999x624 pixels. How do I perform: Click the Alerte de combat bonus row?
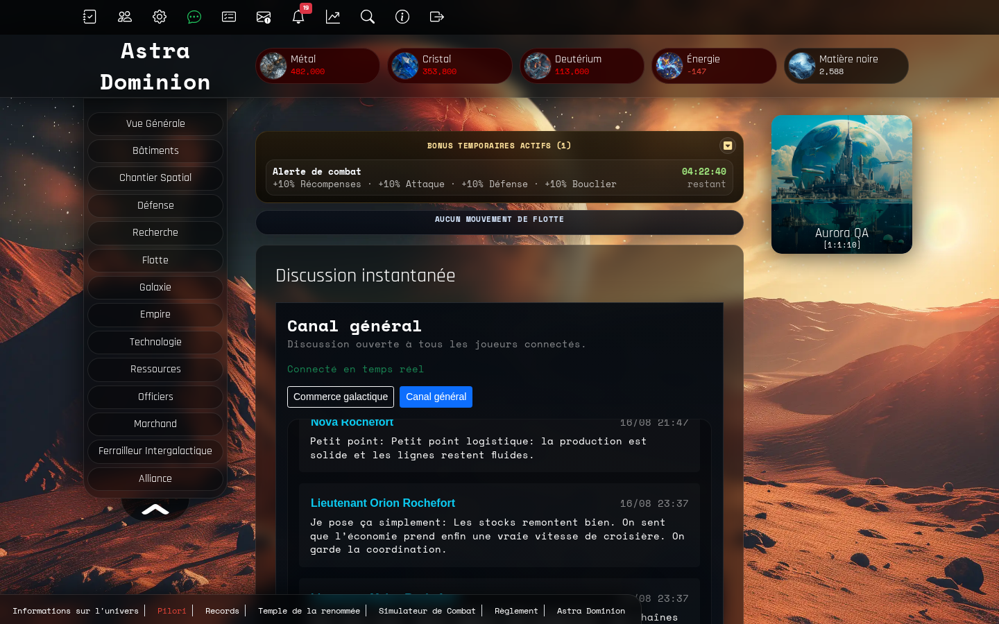point(499,178)
